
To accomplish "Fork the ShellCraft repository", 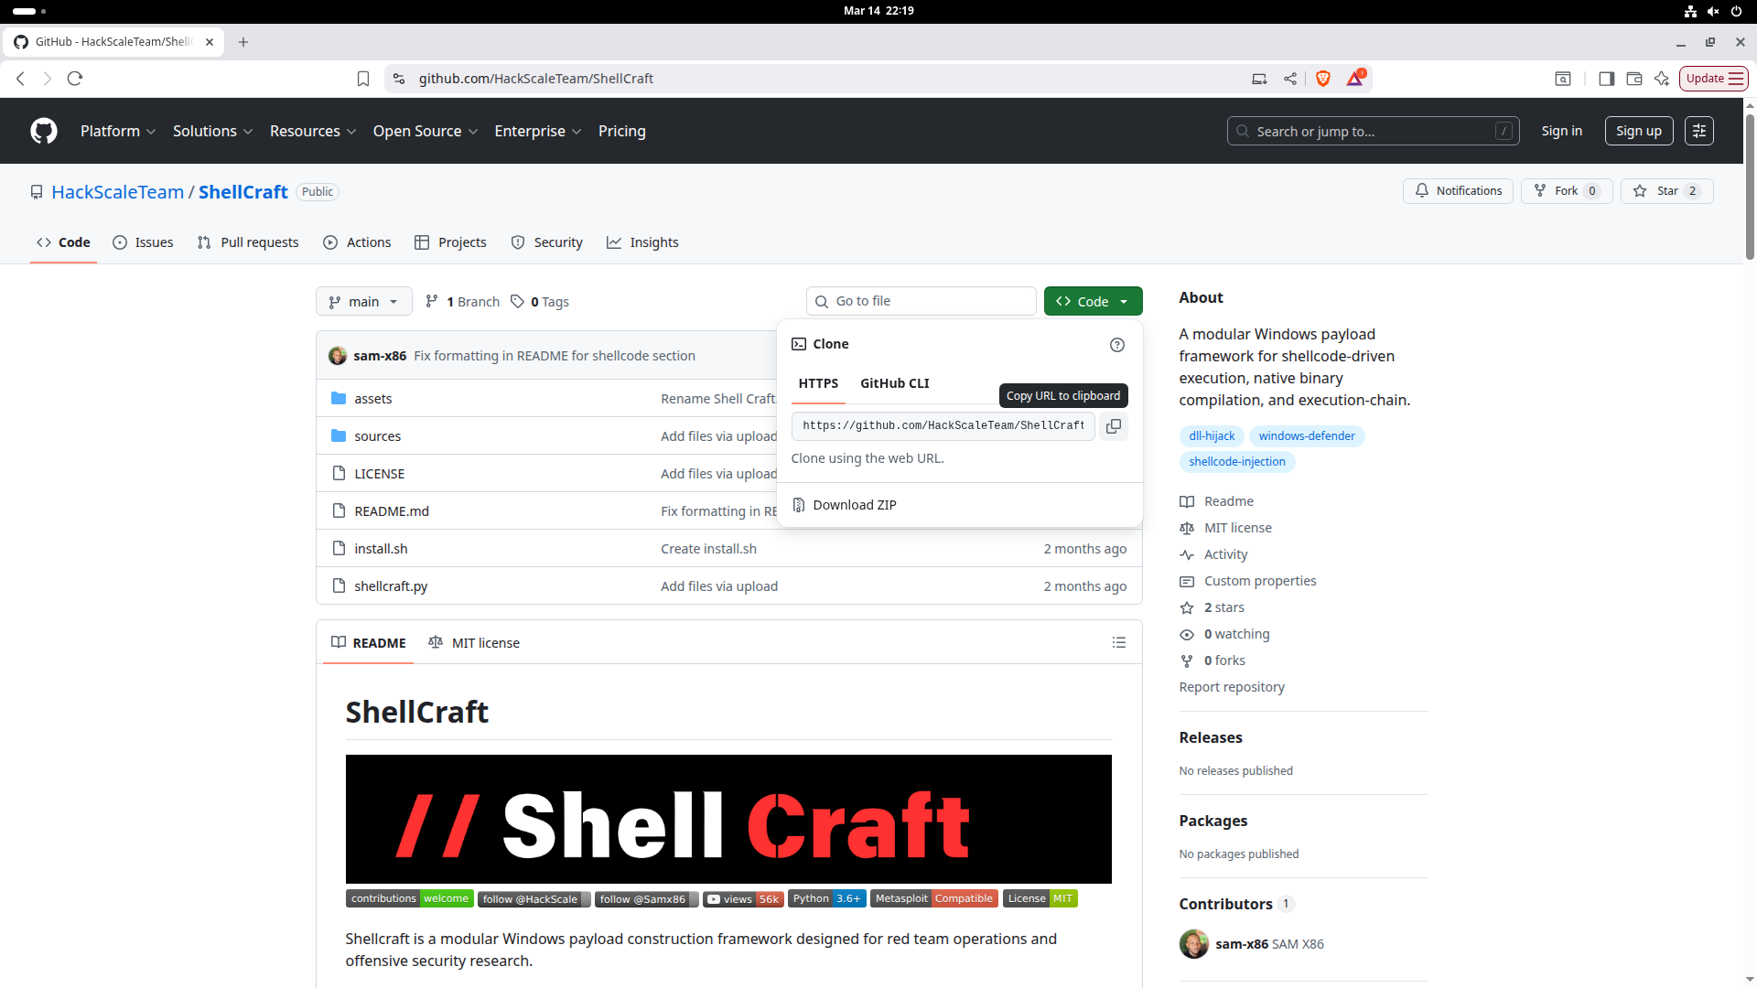I will pyautogui.click(x=1567, y=191).
